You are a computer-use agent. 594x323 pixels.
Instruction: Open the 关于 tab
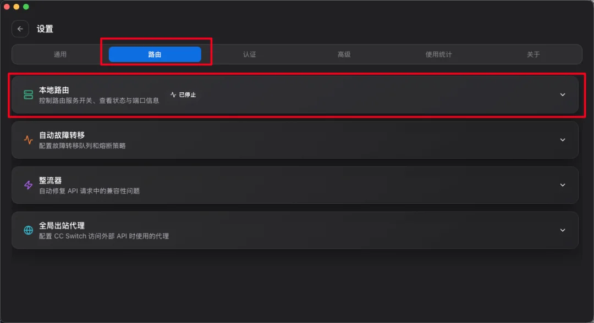point(533,54)
